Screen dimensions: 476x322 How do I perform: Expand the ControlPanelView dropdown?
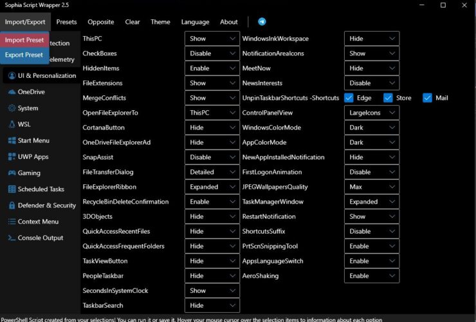371,113
